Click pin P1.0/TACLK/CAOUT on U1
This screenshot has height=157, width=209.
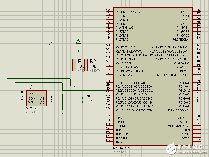(x=130, y=12)
